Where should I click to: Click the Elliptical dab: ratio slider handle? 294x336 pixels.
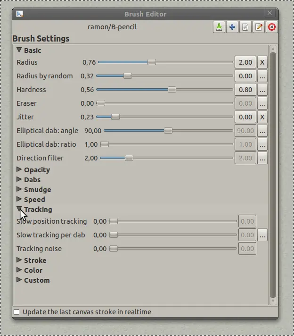click(105, 144)
